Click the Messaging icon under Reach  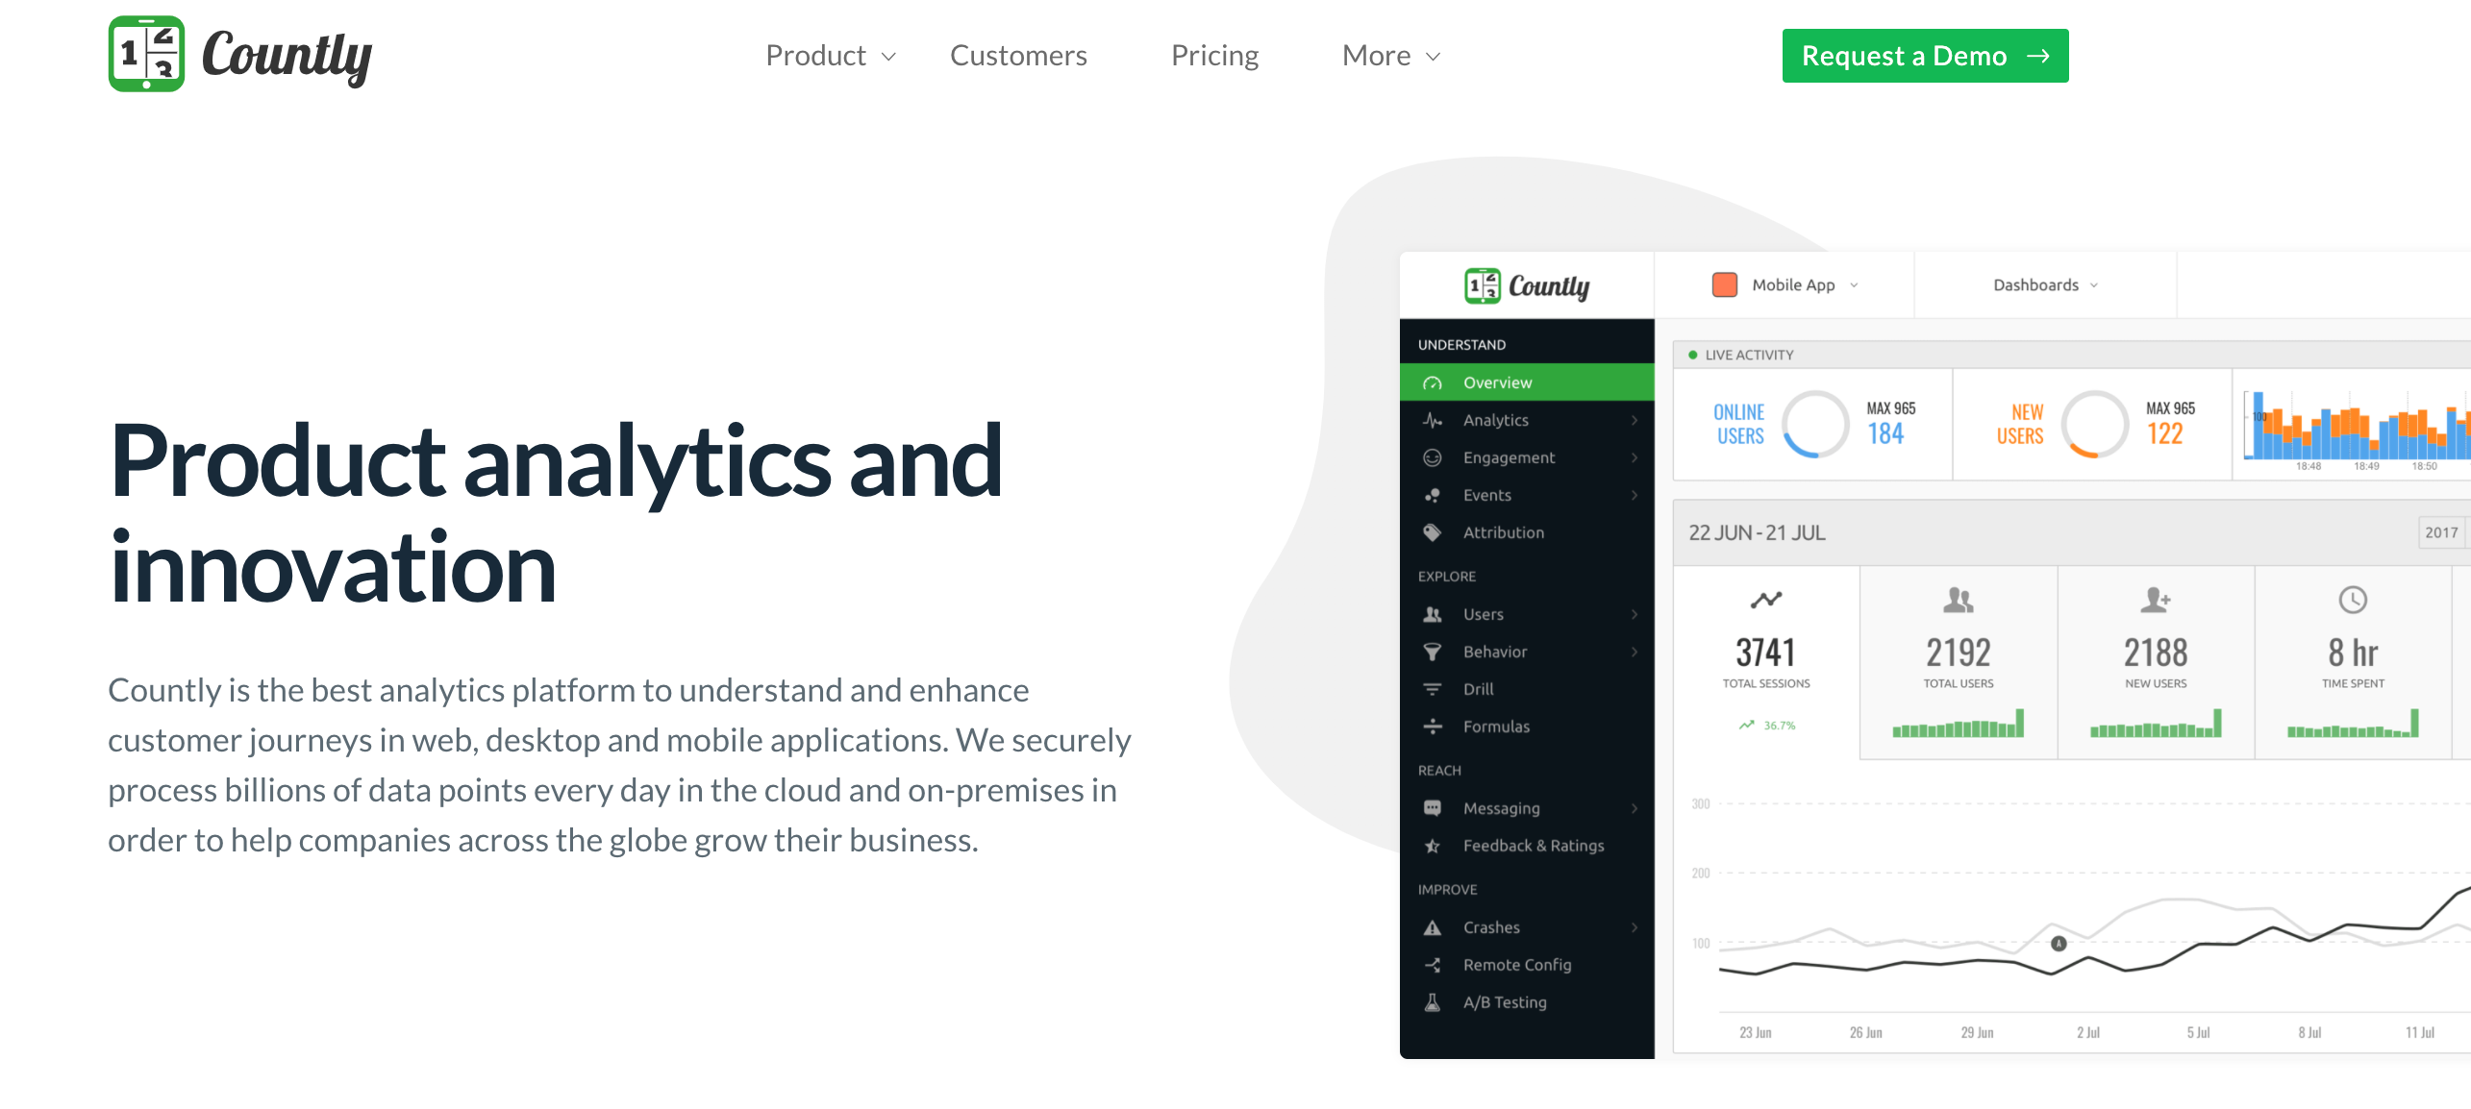pyautogui.click(x=1433, y=806)
